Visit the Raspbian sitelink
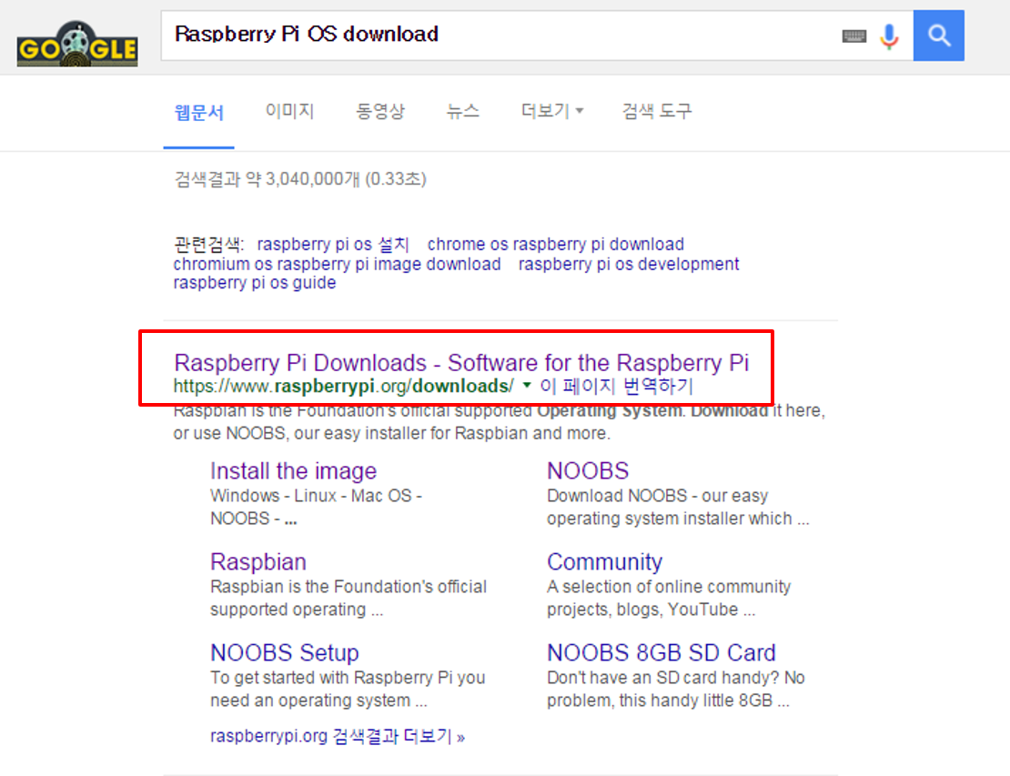The width and height of the screenshot is (1010, 776). [258, 561]
